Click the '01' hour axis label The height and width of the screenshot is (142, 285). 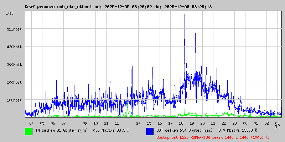point(256,123)
